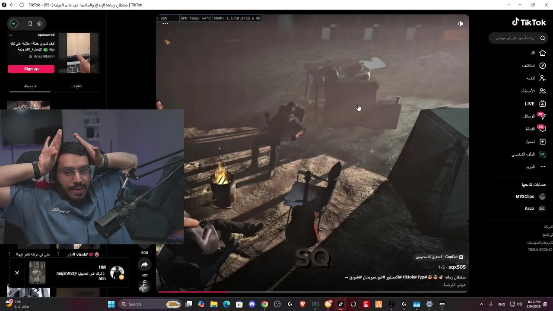This screenshot has height=311, width=553.
Task: Open the M92Clips followed account
Action: (x=531, y=197)
